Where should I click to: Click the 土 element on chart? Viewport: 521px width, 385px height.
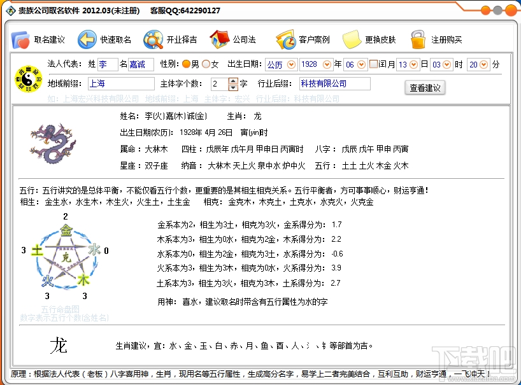37,250
